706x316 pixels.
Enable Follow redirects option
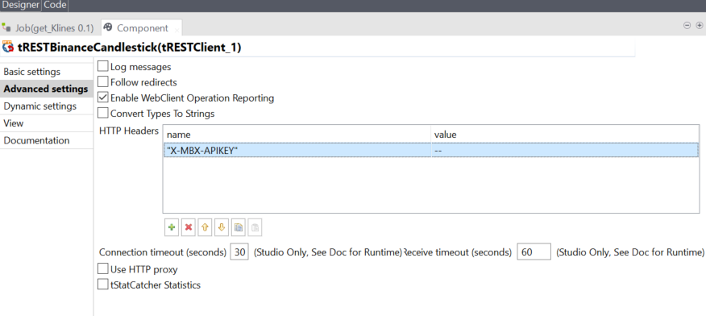[x=103, y=82]
